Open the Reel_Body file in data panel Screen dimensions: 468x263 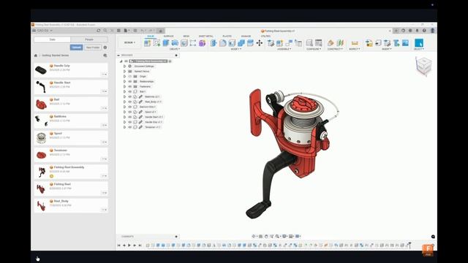tap(71, 205)
